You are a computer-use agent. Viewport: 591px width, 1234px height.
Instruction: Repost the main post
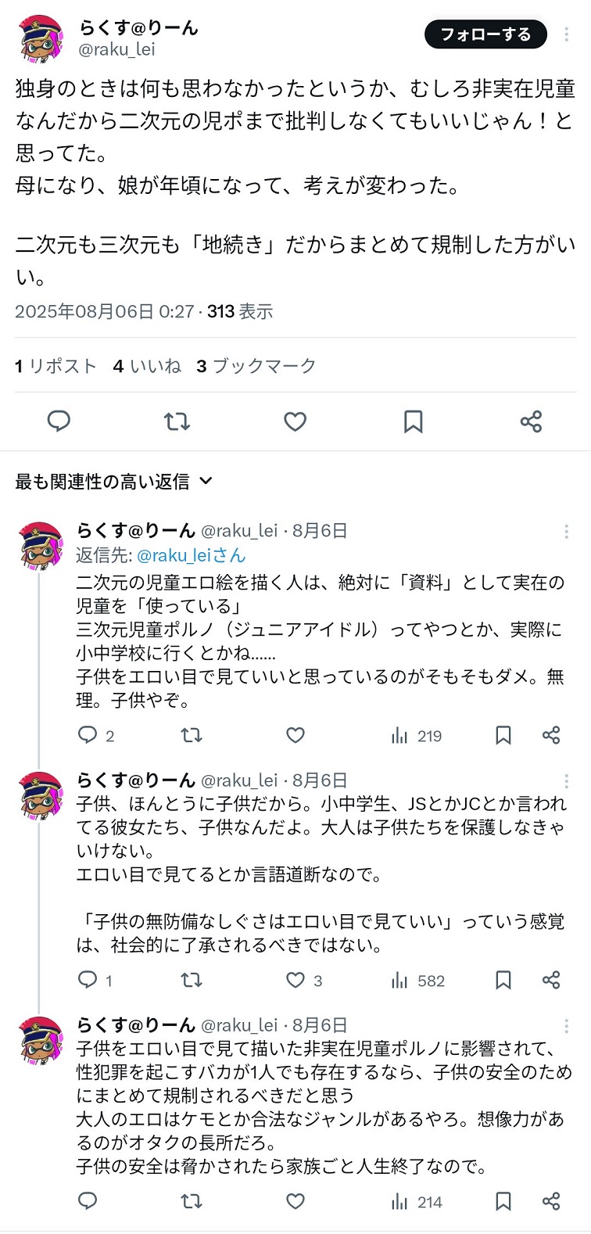(x=177, y=421)
